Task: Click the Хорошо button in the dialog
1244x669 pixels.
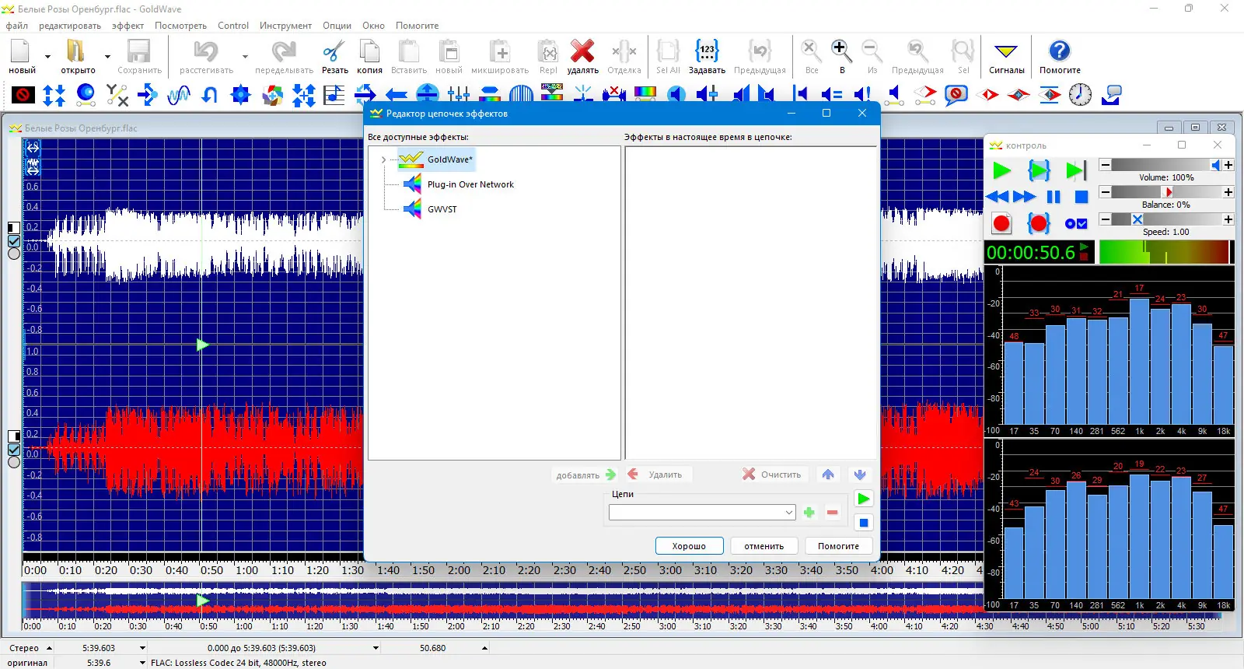Action: pyautogui.click(x=689, y=546)
